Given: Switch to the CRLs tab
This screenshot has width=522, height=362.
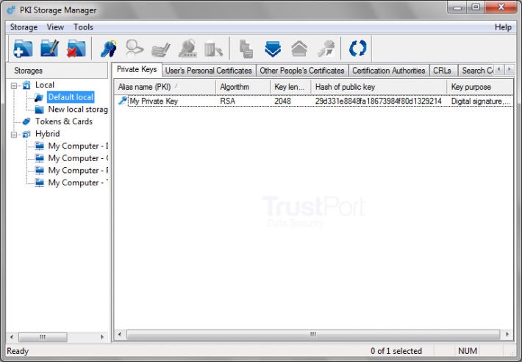Looking at the screenshot, I should coord(442,71).
